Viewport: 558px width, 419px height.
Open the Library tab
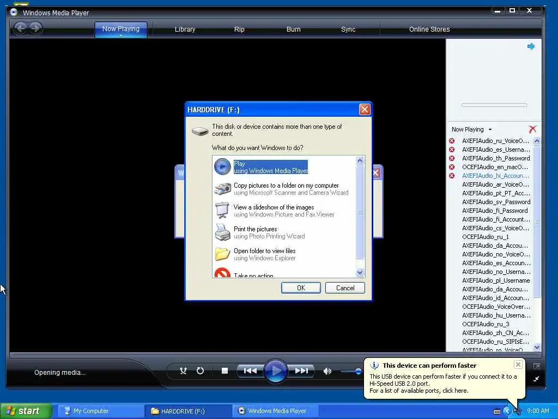(185, 29)
